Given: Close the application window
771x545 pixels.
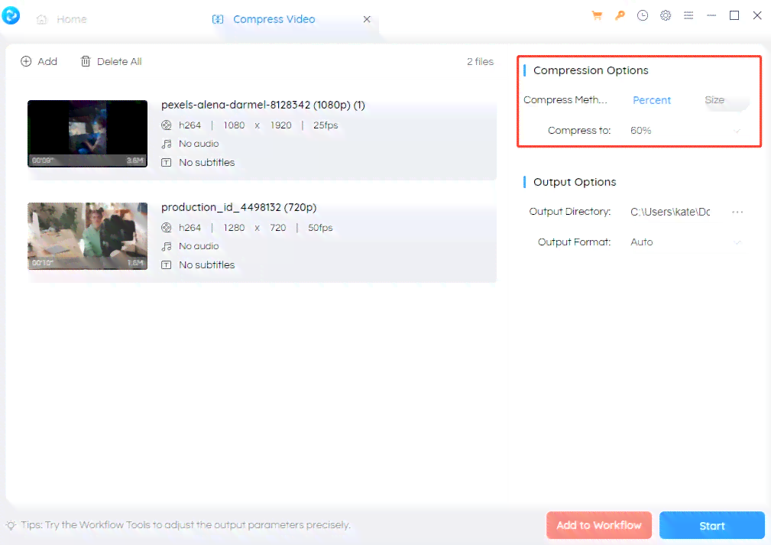Looking at the screenshot, I should [x=757, y=16].
